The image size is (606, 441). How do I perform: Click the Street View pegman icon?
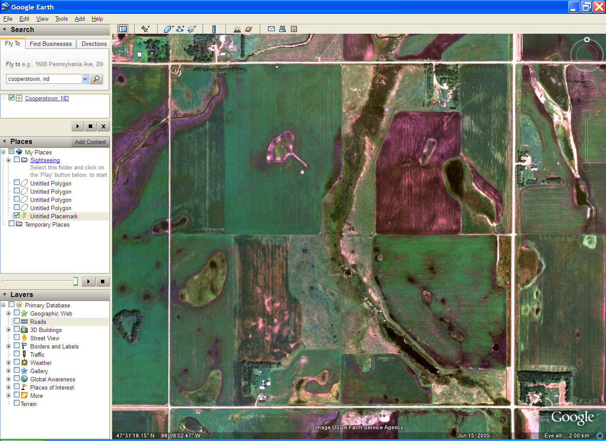pos(24,338)
